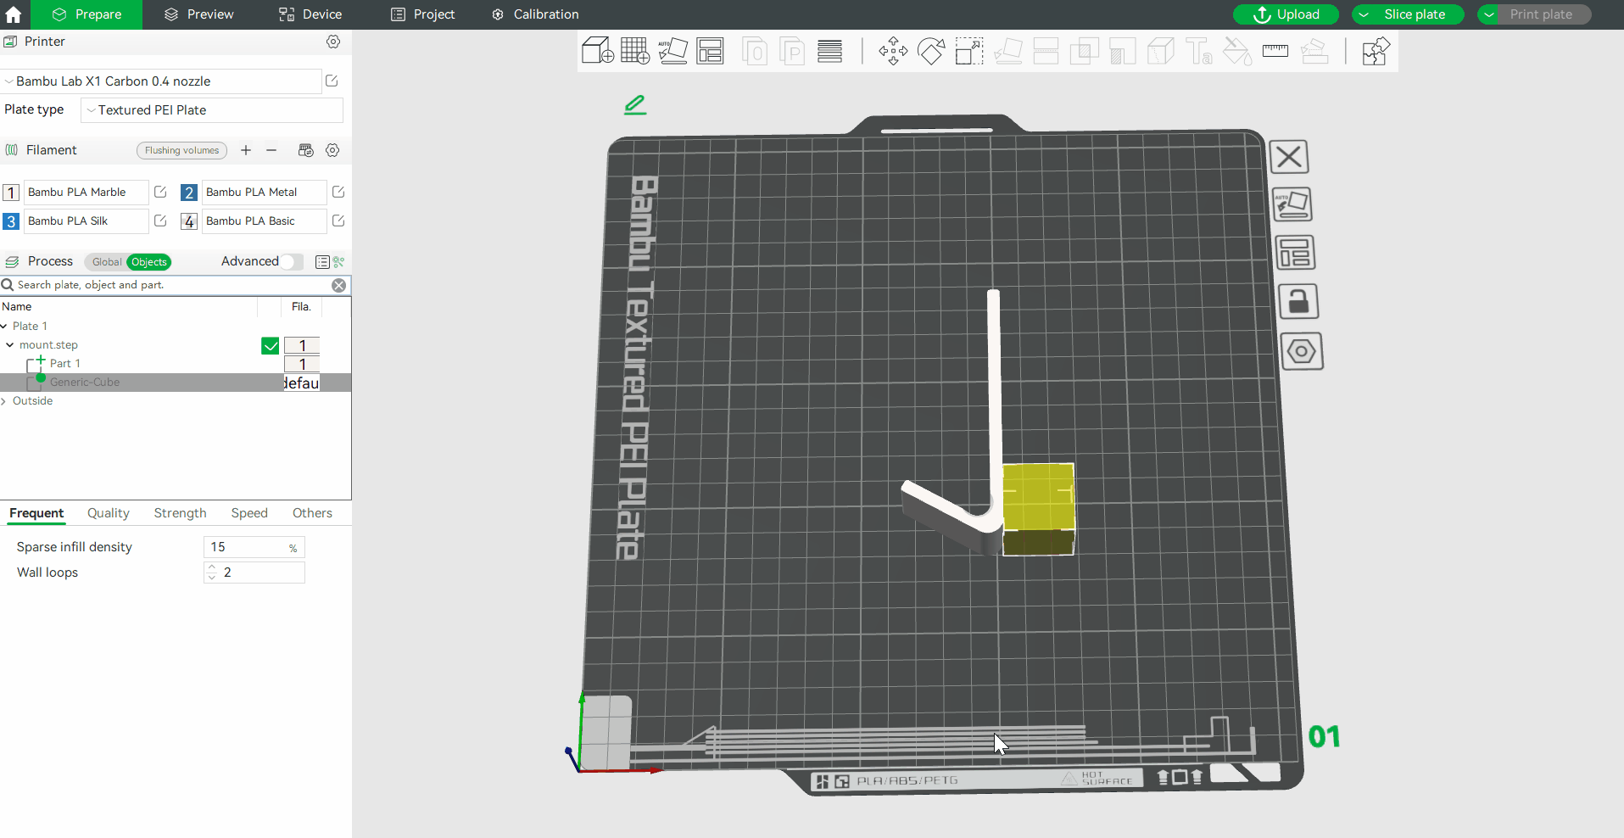Edit the Bambu PLA Silk filament preset
This screenshot has width=1624, height=838.
pyautogui.click(x=160, y=221)
